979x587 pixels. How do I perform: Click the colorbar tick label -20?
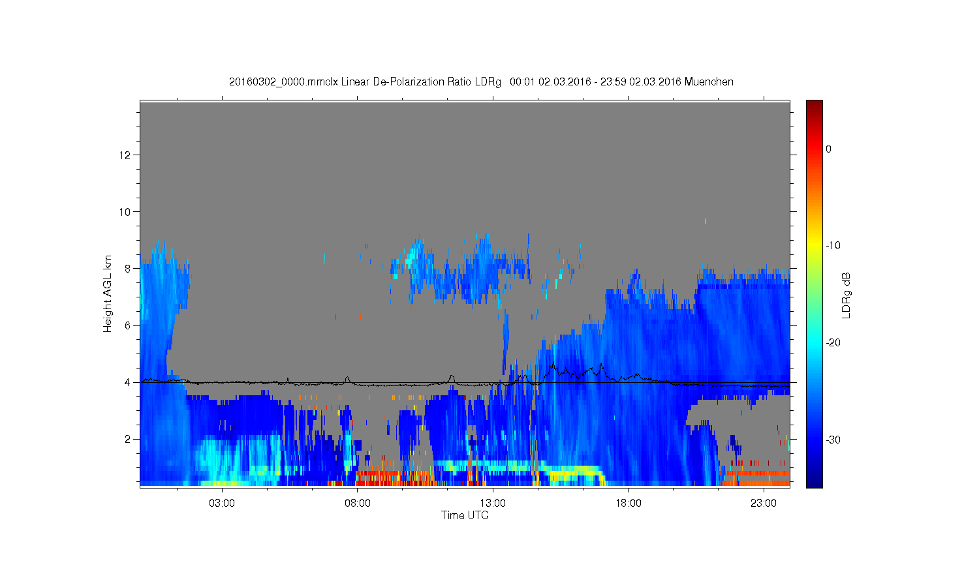tap(833, 343)
